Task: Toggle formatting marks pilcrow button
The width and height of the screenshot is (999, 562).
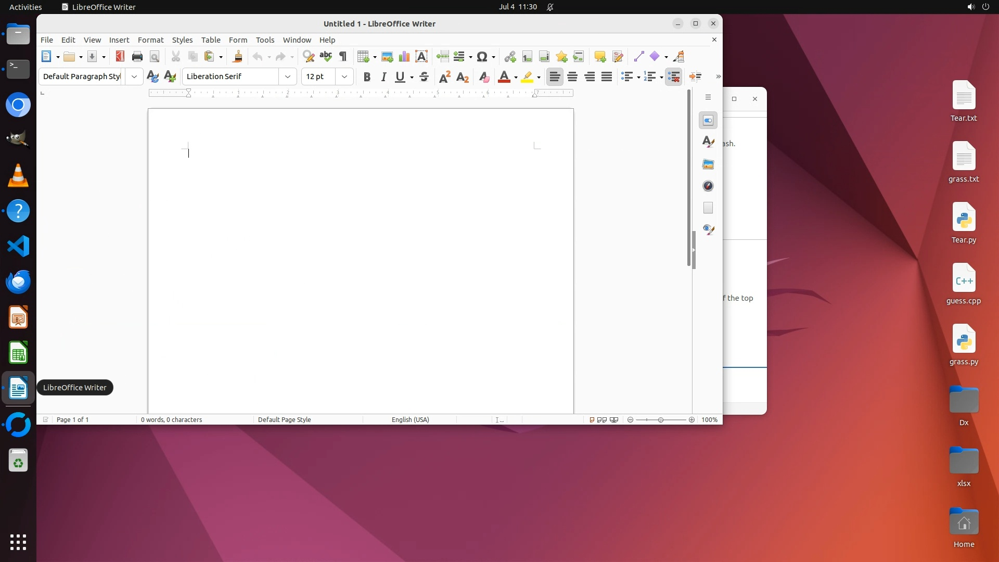Action: coord(343,57)
